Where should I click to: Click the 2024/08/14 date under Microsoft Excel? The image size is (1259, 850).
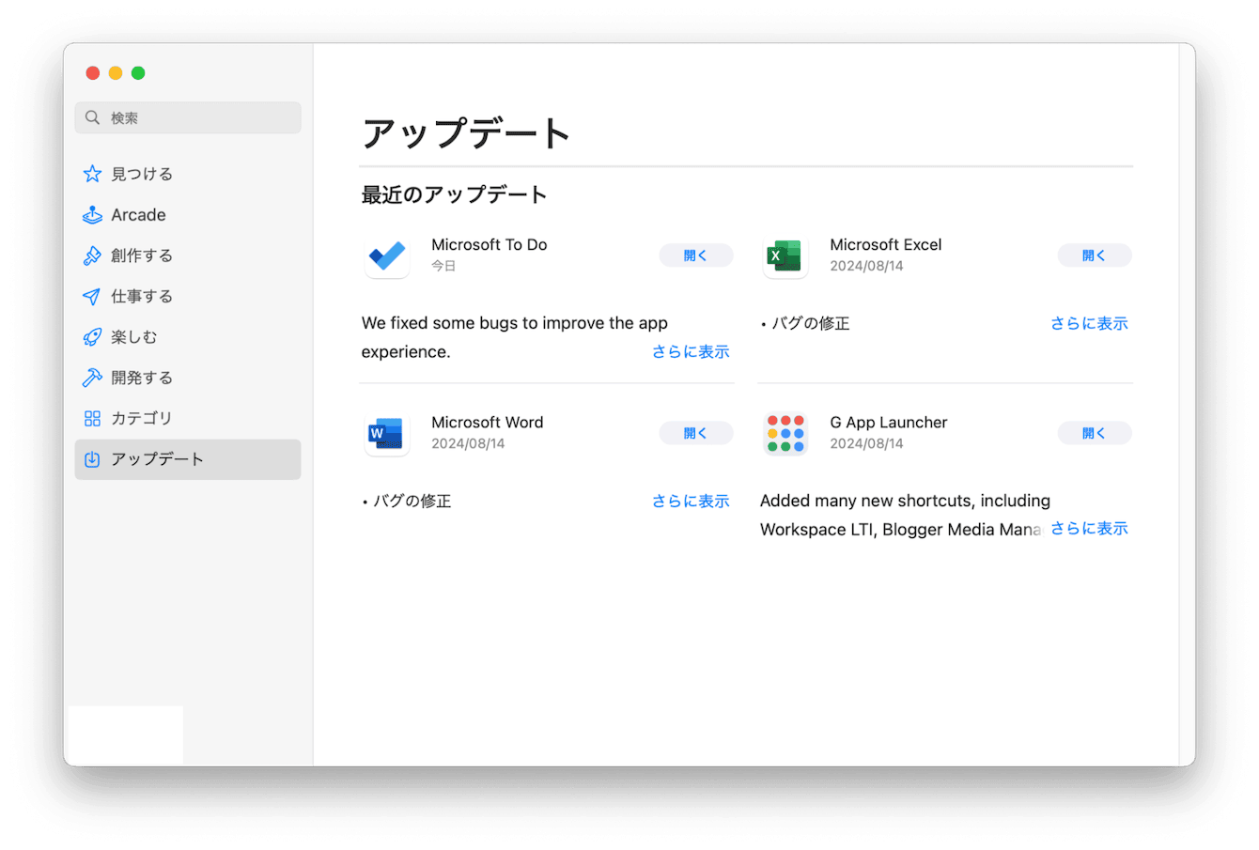tap(866, 266)
